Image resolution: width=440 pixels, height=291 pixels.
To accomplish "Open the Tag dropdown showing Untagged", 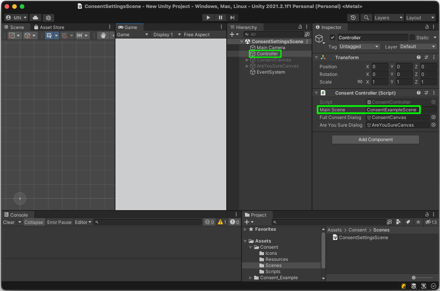I will [x=359, y=47].
